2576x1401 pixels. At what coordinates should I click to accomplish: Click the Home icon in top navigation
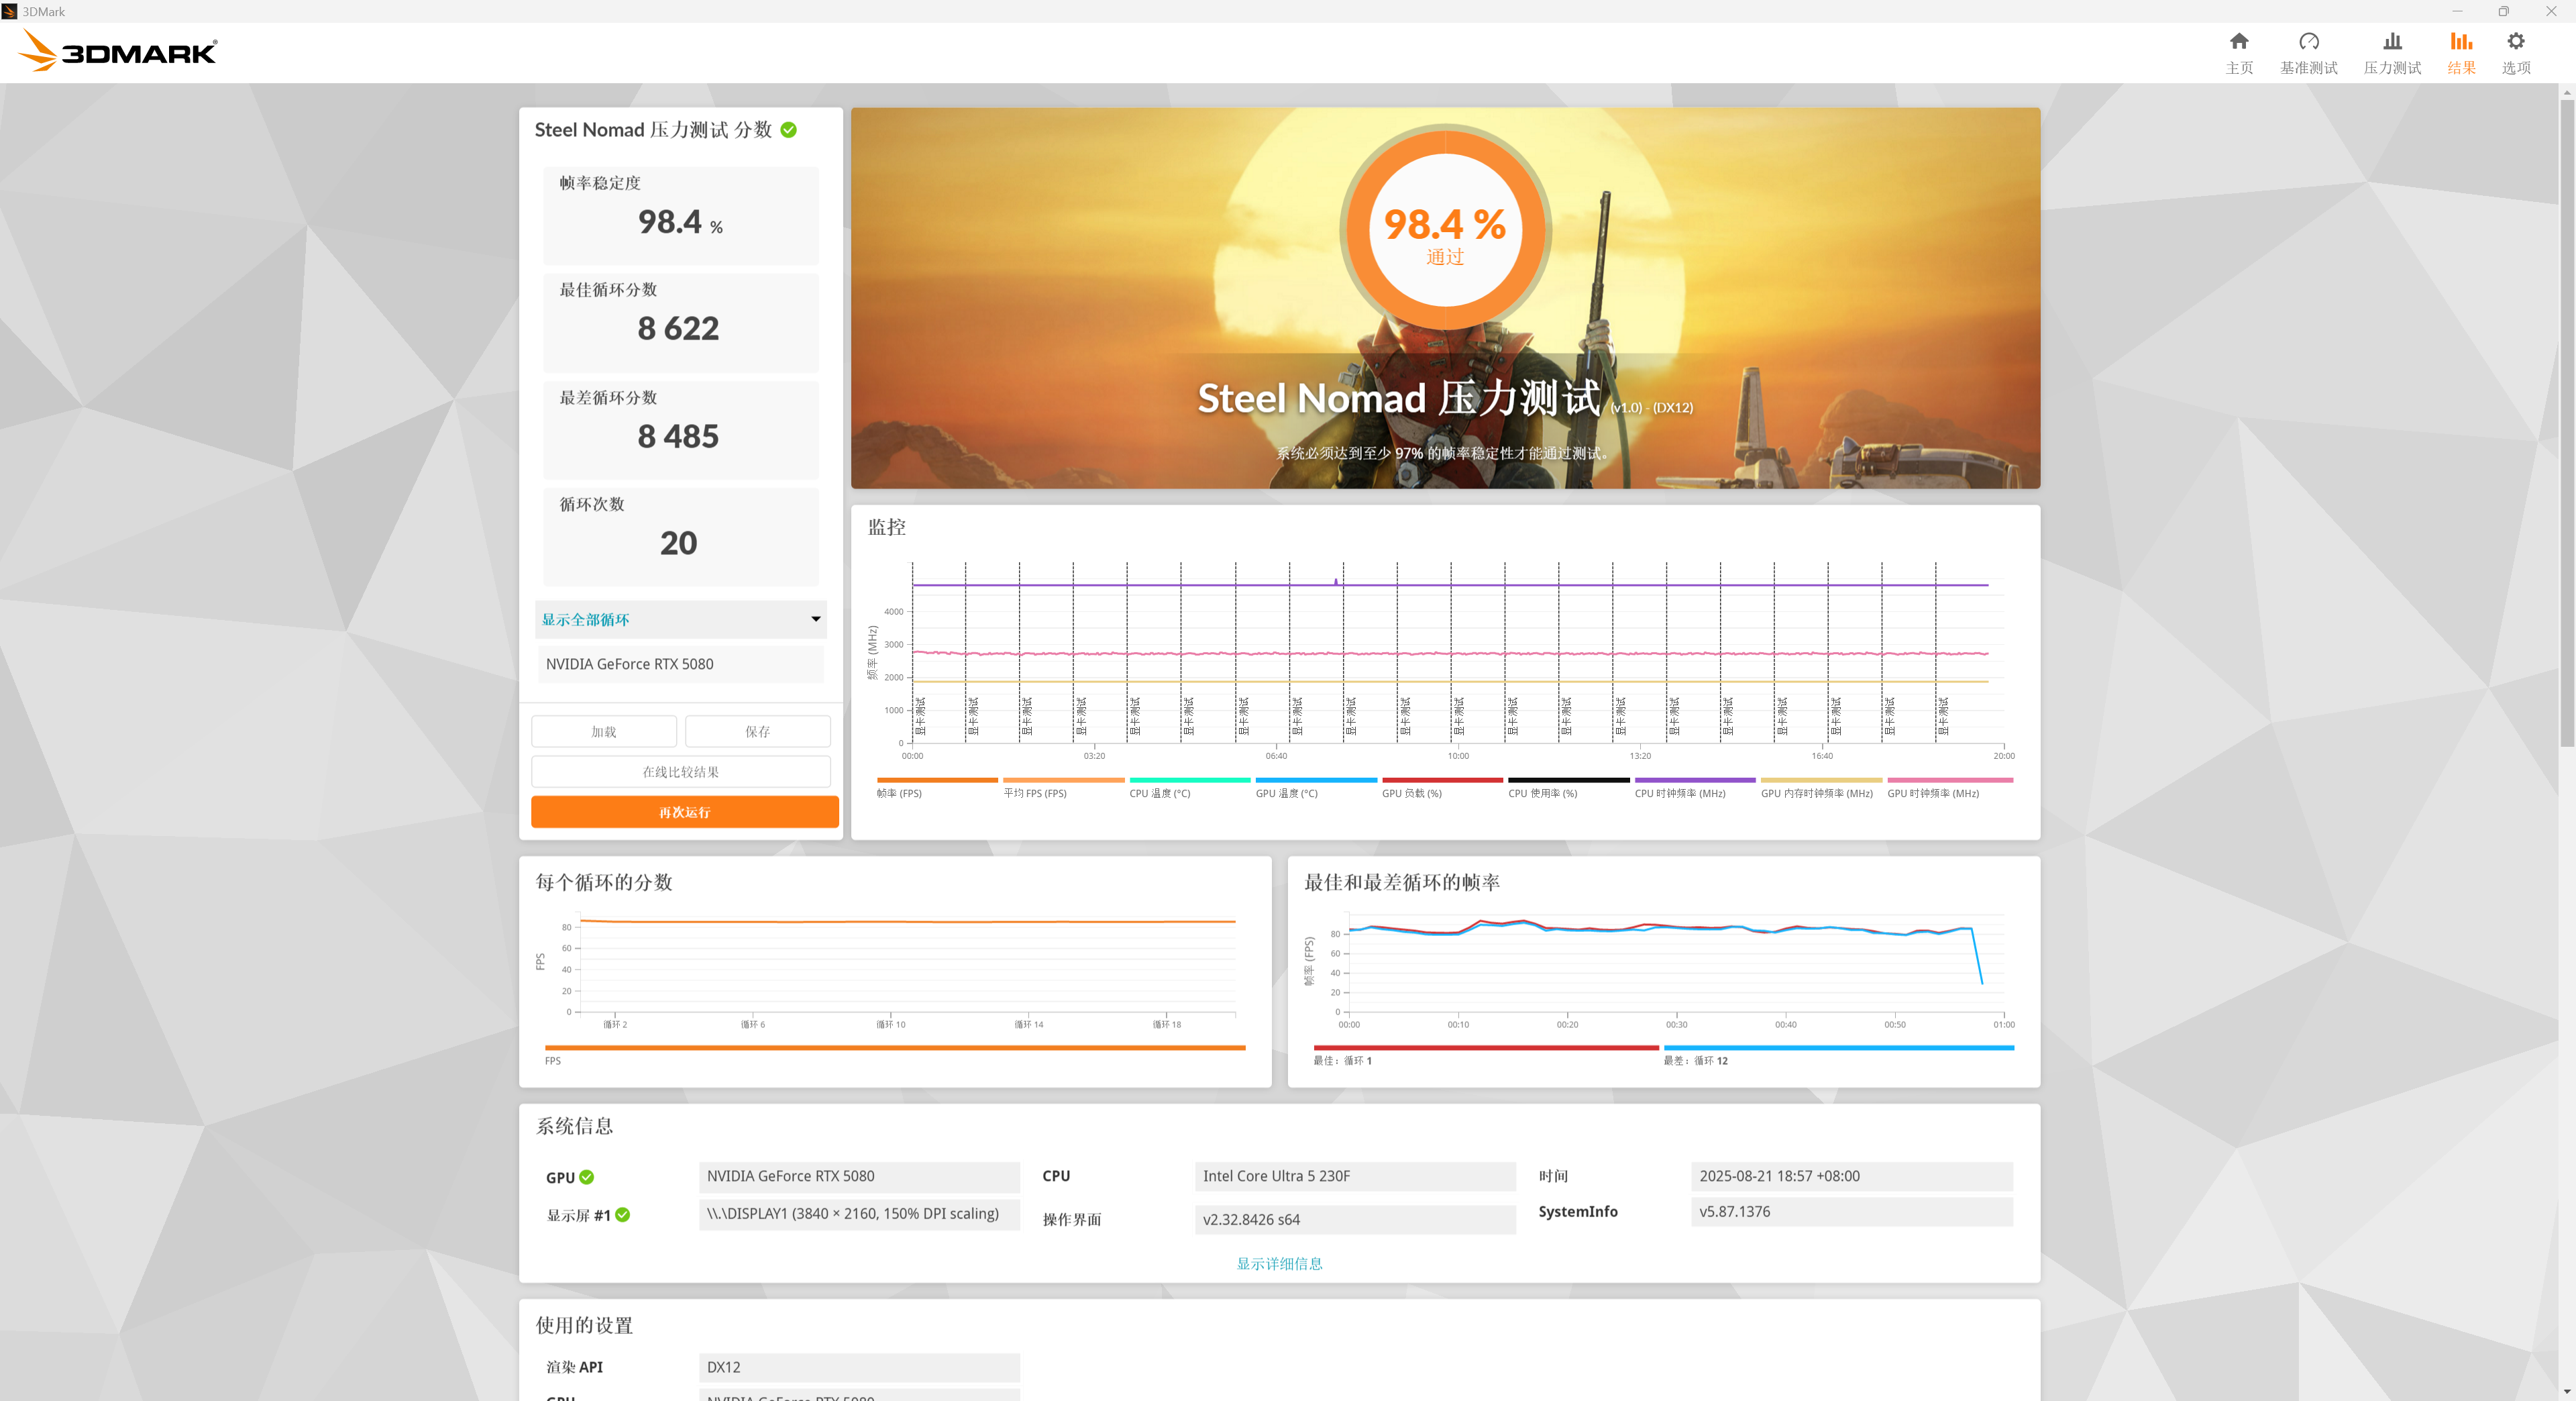[2238, 42]
